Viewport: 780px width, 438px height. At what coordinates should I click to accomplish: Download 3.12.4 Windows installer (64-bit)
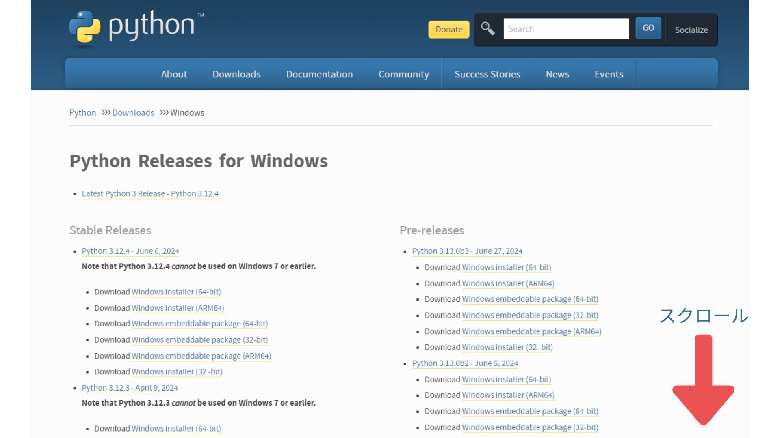click(176, 292)
